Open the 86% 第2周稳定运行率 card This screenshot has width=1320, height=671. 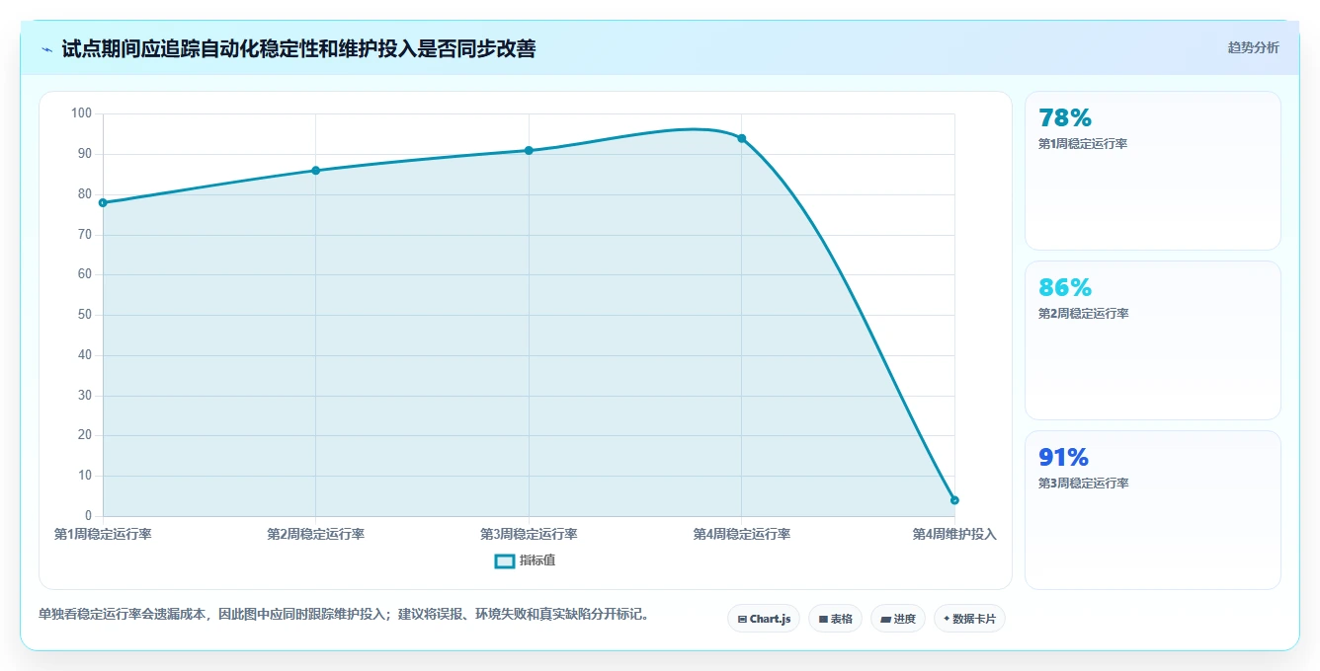[x=1153, y=340]
